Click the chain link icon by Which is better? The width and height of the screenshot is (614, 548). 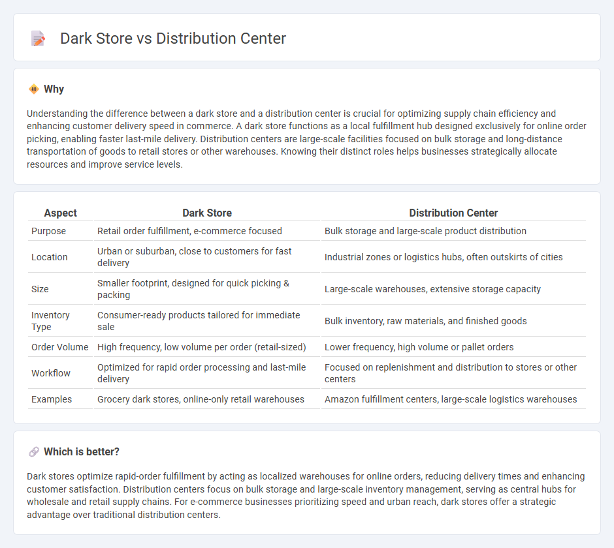click(34, 452)
